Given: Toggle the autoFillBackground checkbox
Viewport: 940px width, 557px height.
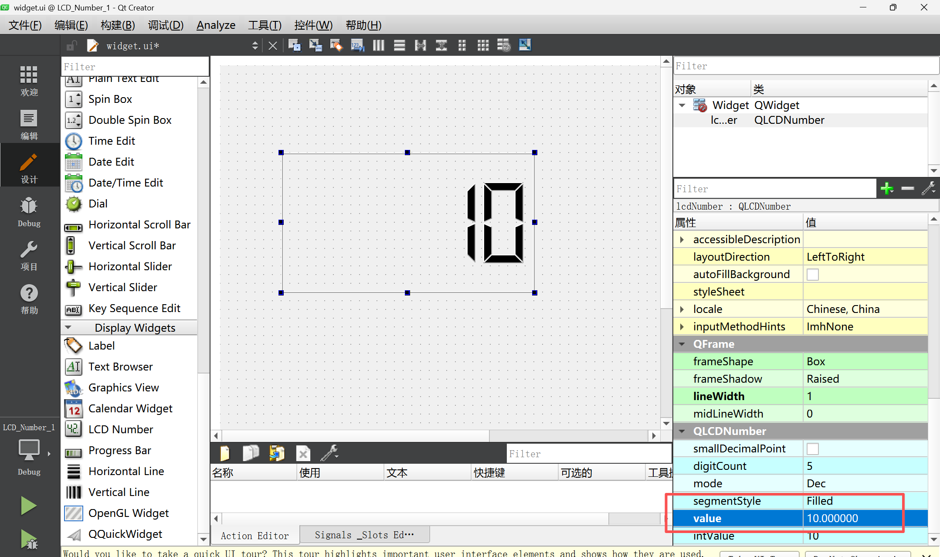Looking at the screenshot, I should (812, 274).
